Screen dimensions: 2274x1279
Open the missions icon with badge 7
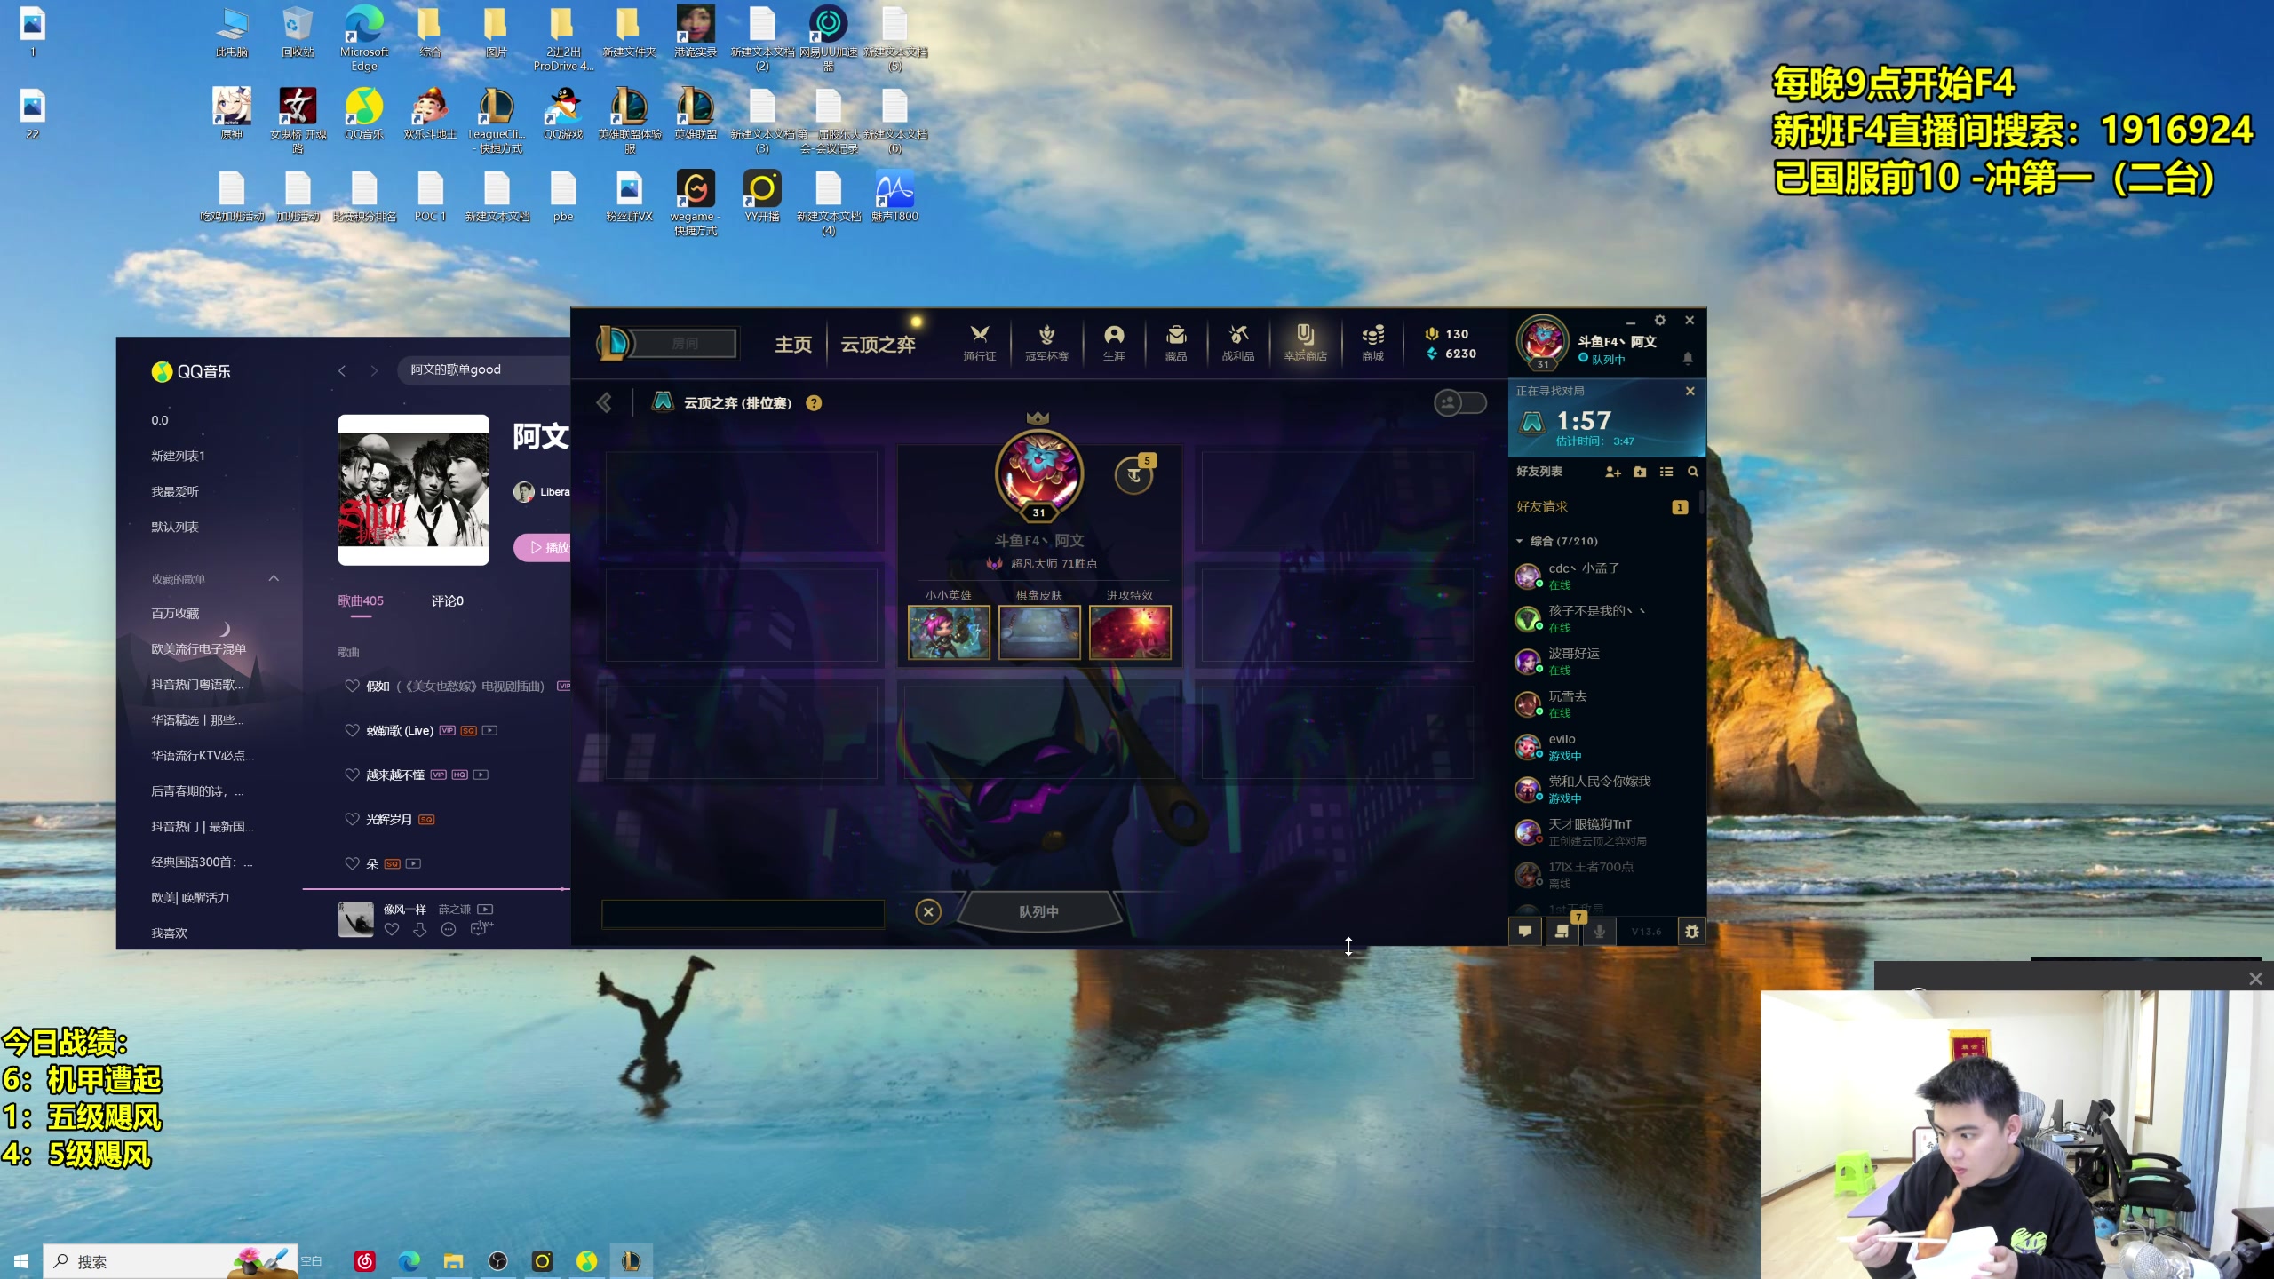click(x=1562, y=931)
